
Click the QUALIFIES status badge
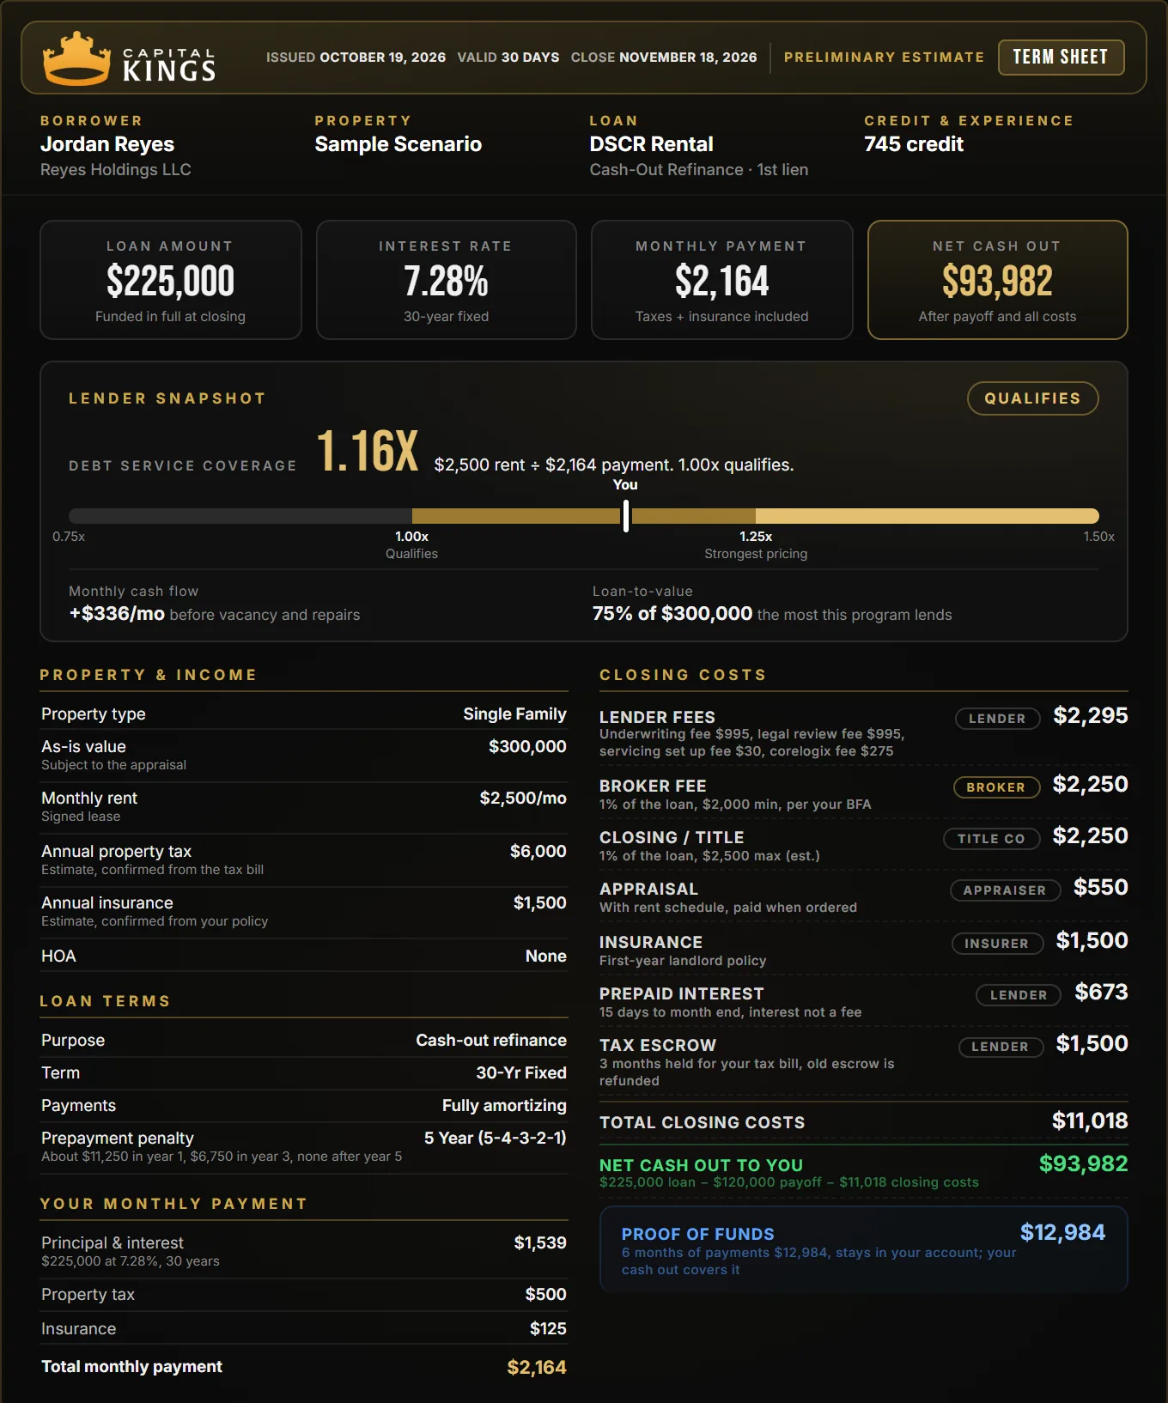click(x=1032, y=398)
